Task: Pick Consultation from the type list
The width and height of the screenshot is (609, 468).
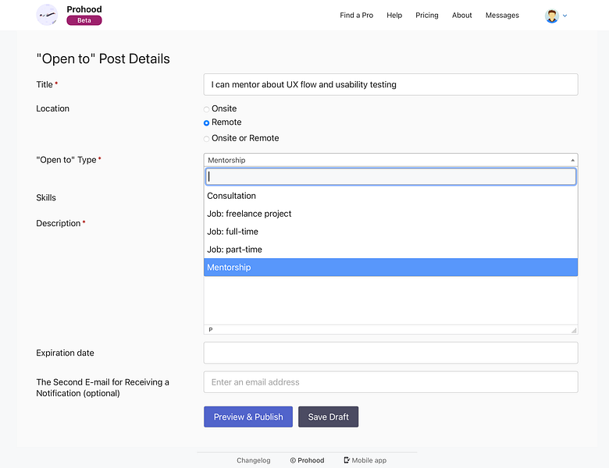Action: point(390,196)
